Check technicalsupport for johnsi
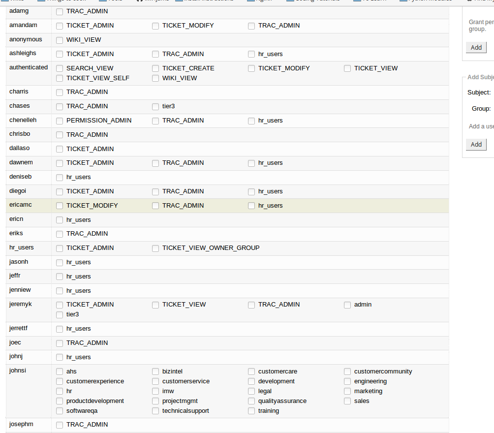Viewport: 494px width, 433px height. click(155, 411)
